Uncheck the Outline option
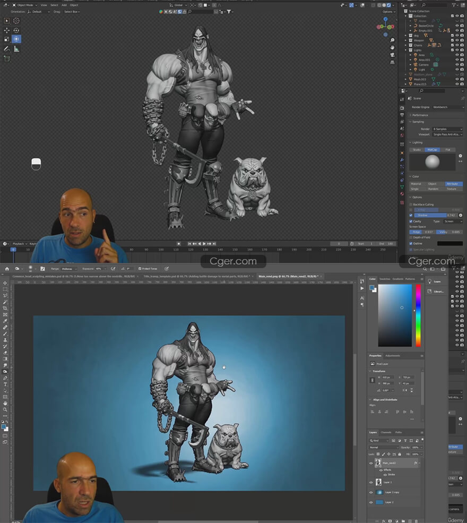The height and width of the screenshot is (523, 467). (411, 244)
